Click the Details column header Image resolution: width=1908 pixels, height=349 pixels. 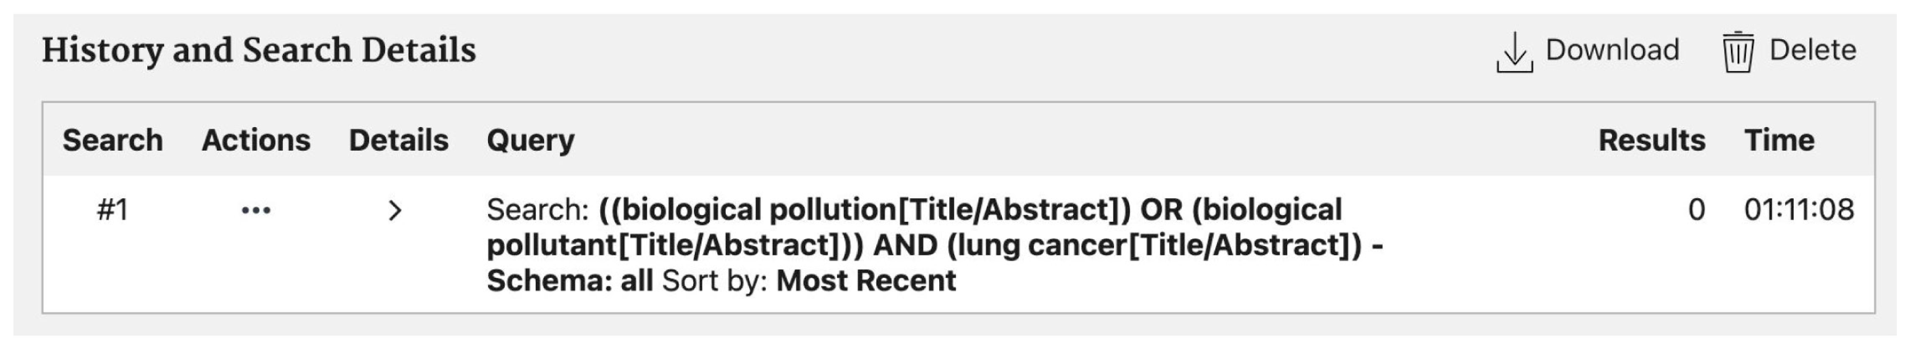[398, 140]
